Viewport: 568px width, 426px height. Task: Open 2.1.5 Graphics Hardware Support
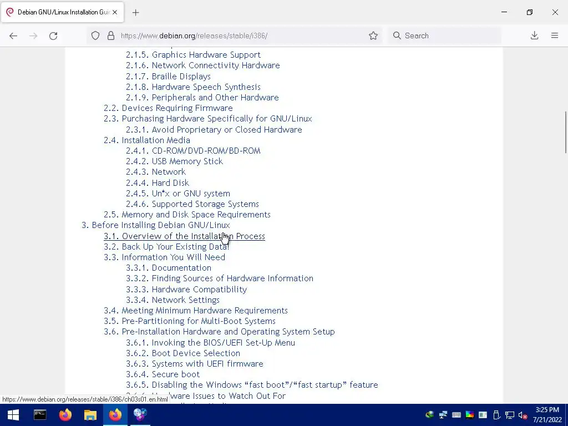click(x=193, y=55)
